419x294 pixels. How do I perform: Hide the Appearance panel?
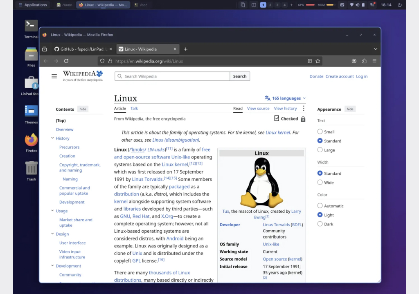pyautogui.click(x=350, y=109)
